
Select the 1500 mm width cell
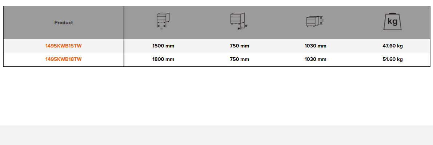[163, 46]
